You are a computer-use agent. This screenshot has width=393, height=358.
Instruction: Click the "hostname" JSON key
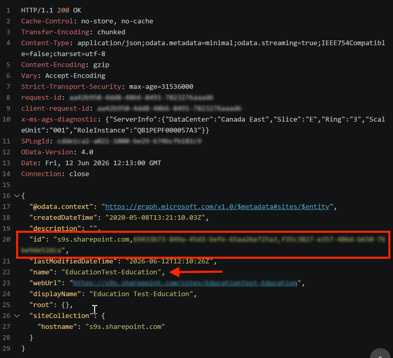(57, 327)
